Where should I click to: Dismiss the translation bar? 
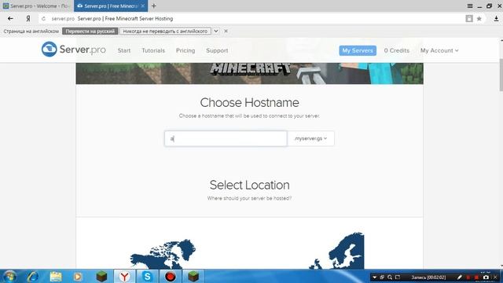pos(226,31)
